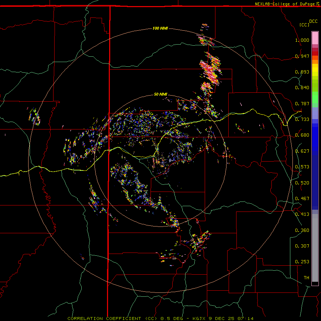Click the 9 DEC 25 07:14 timestamp

pyautogui.click(x=231, y=319)
